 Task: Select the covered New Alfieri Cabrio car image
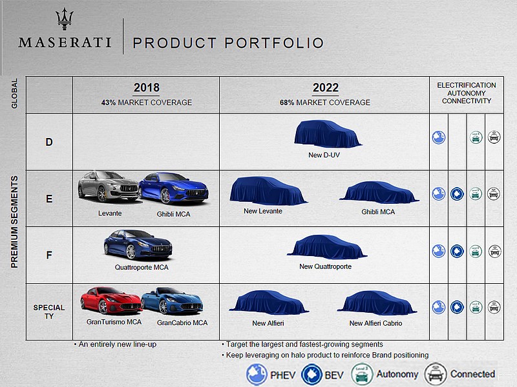[377, 303]
